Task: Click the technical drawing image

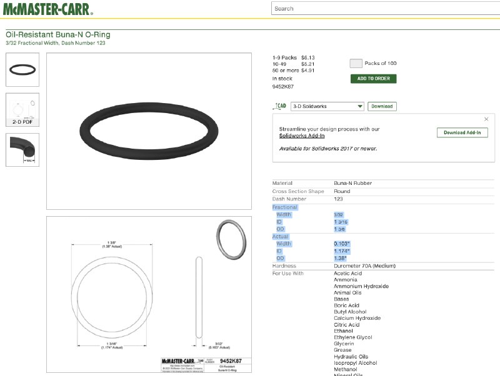Action: click(x=149, y=294)
